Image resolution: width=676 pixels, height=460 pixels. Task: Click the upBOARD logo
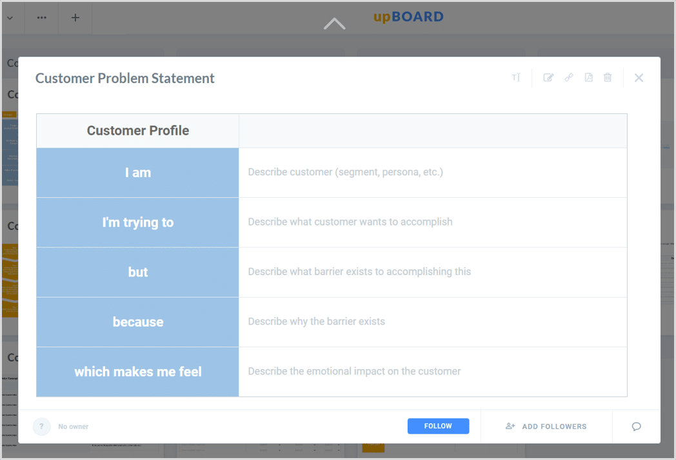pos(408,17)
